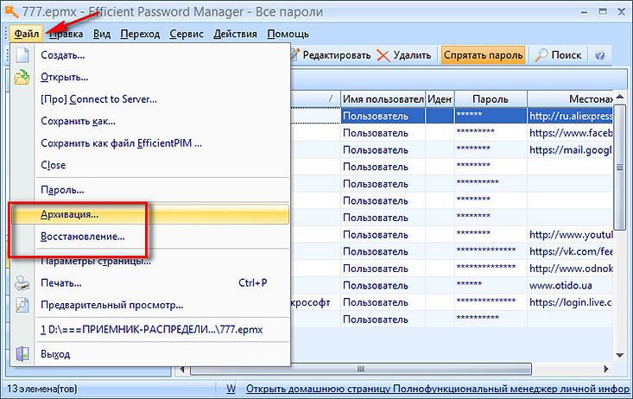Click the Открыть folder icon in menu
The width and height of the screenshot is (633, 399).
pos(22,78)
